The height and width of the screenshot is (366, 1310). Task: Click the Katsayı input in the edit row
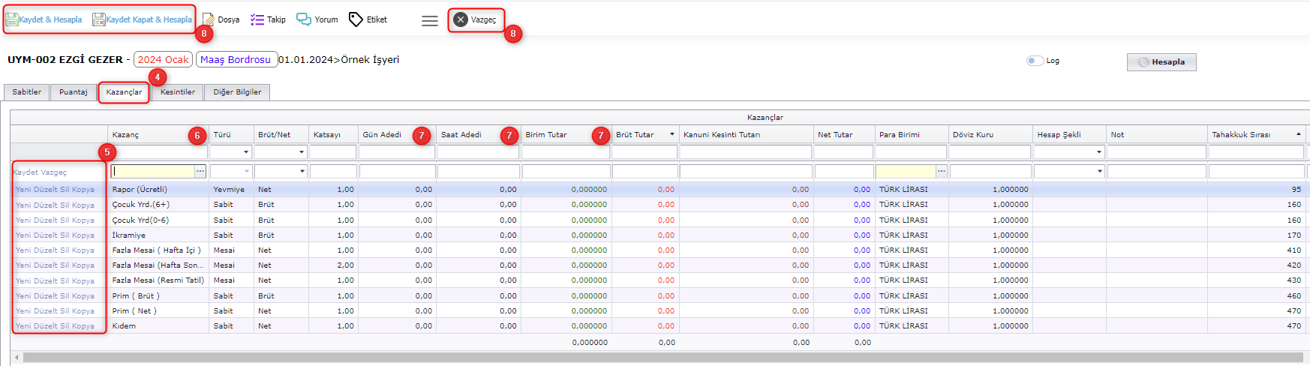[x=333, y=172]
